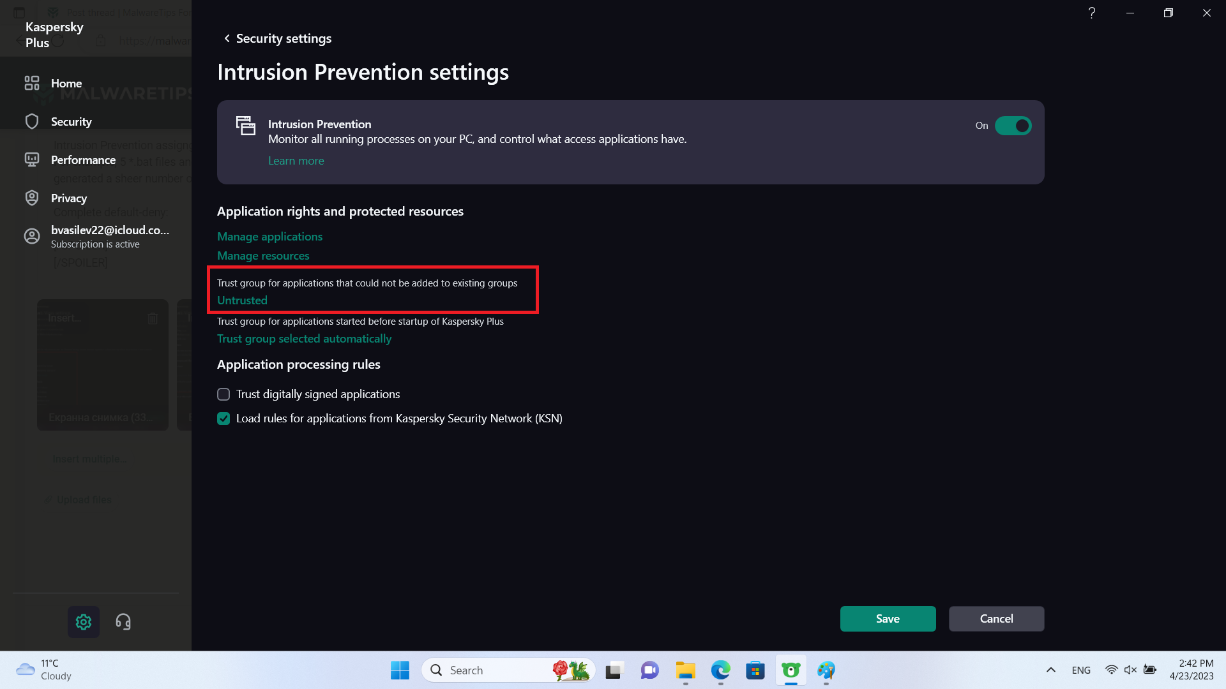Open the Privacy section in sidebar
1226x689 pixels.
click(69, 198)
